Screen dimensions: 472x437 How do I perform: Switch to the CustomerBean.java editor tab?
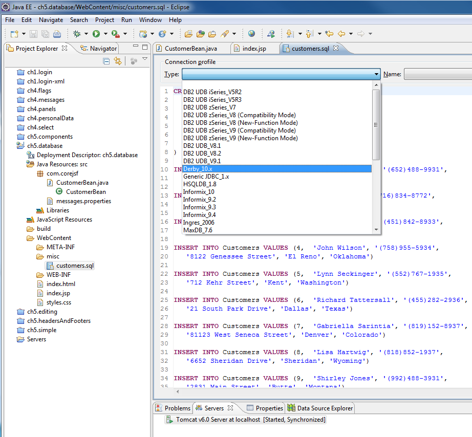pos(191,49)
